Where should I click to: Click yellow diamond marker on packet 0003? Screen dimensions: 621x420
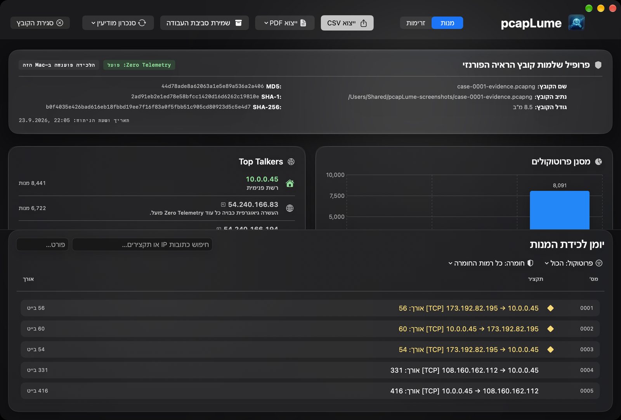(x=550, y=349)
